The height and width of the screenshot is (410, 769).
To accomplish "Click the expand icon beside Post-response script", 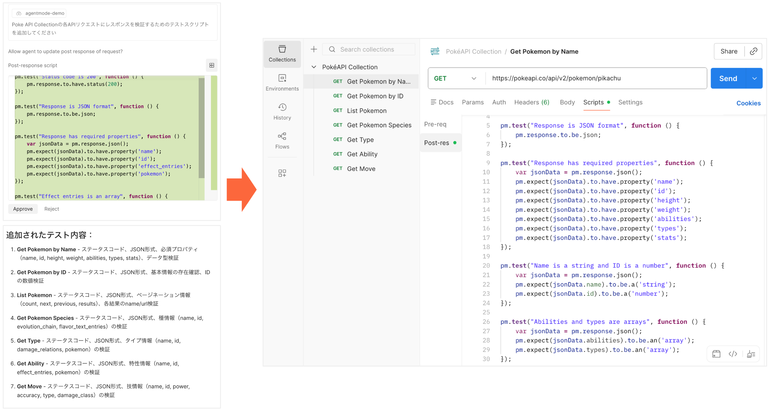I will (212, 65).
